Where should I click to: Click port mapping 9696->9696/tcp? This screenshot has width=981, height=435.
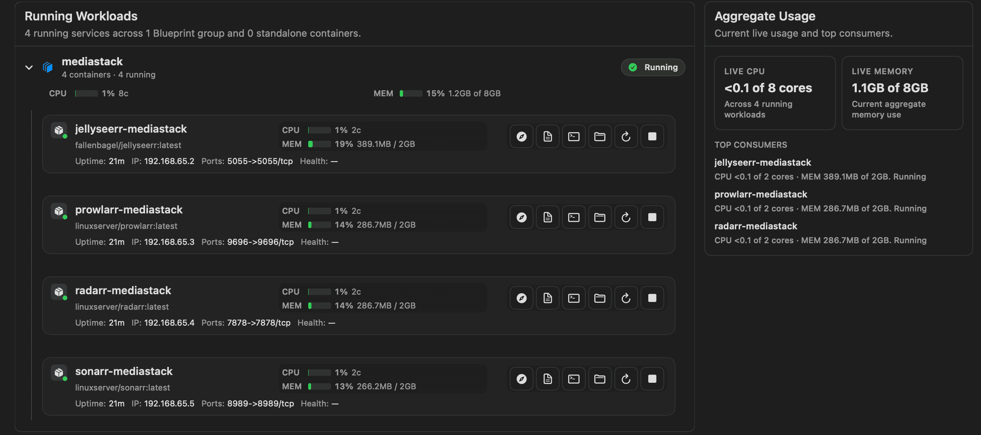coord(260,242)
